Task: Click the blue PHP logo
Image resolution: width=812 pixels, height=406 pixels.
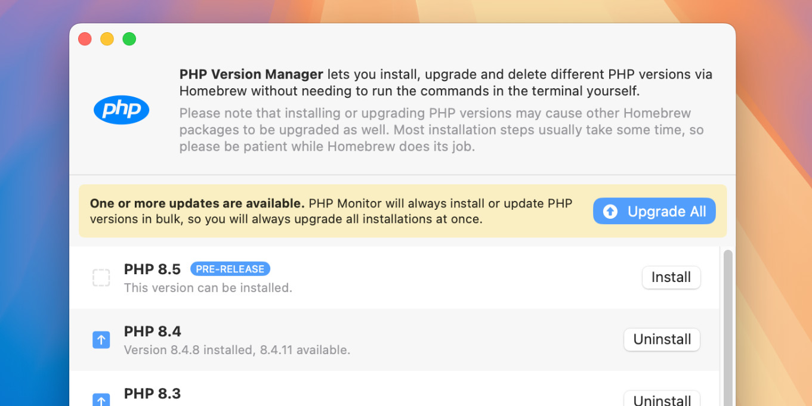Action: (121, 110)
